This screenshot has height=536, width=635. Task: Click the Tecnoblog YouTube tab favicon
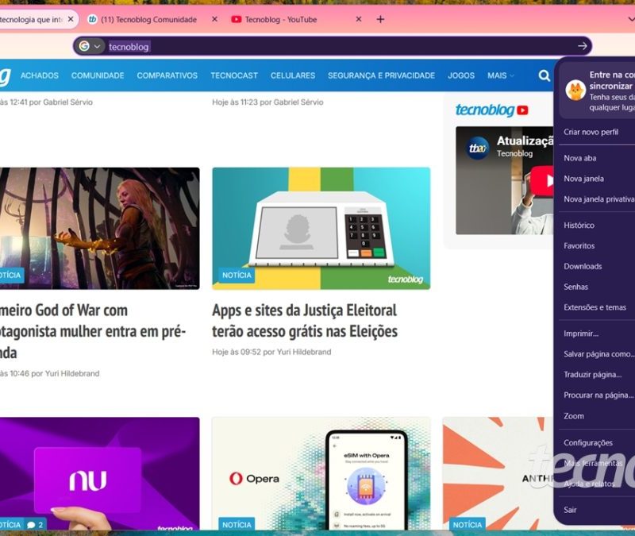pos(236,19)
